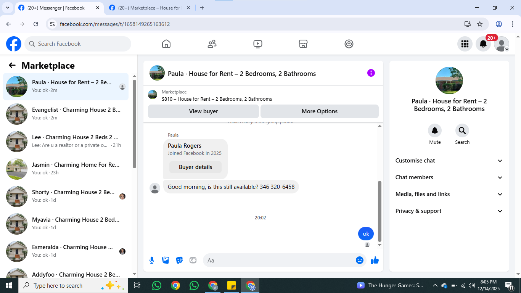Screen dimensions: 521x293
Task: Reload the page with the refresh icon
Action: click(x=36, y=24)
